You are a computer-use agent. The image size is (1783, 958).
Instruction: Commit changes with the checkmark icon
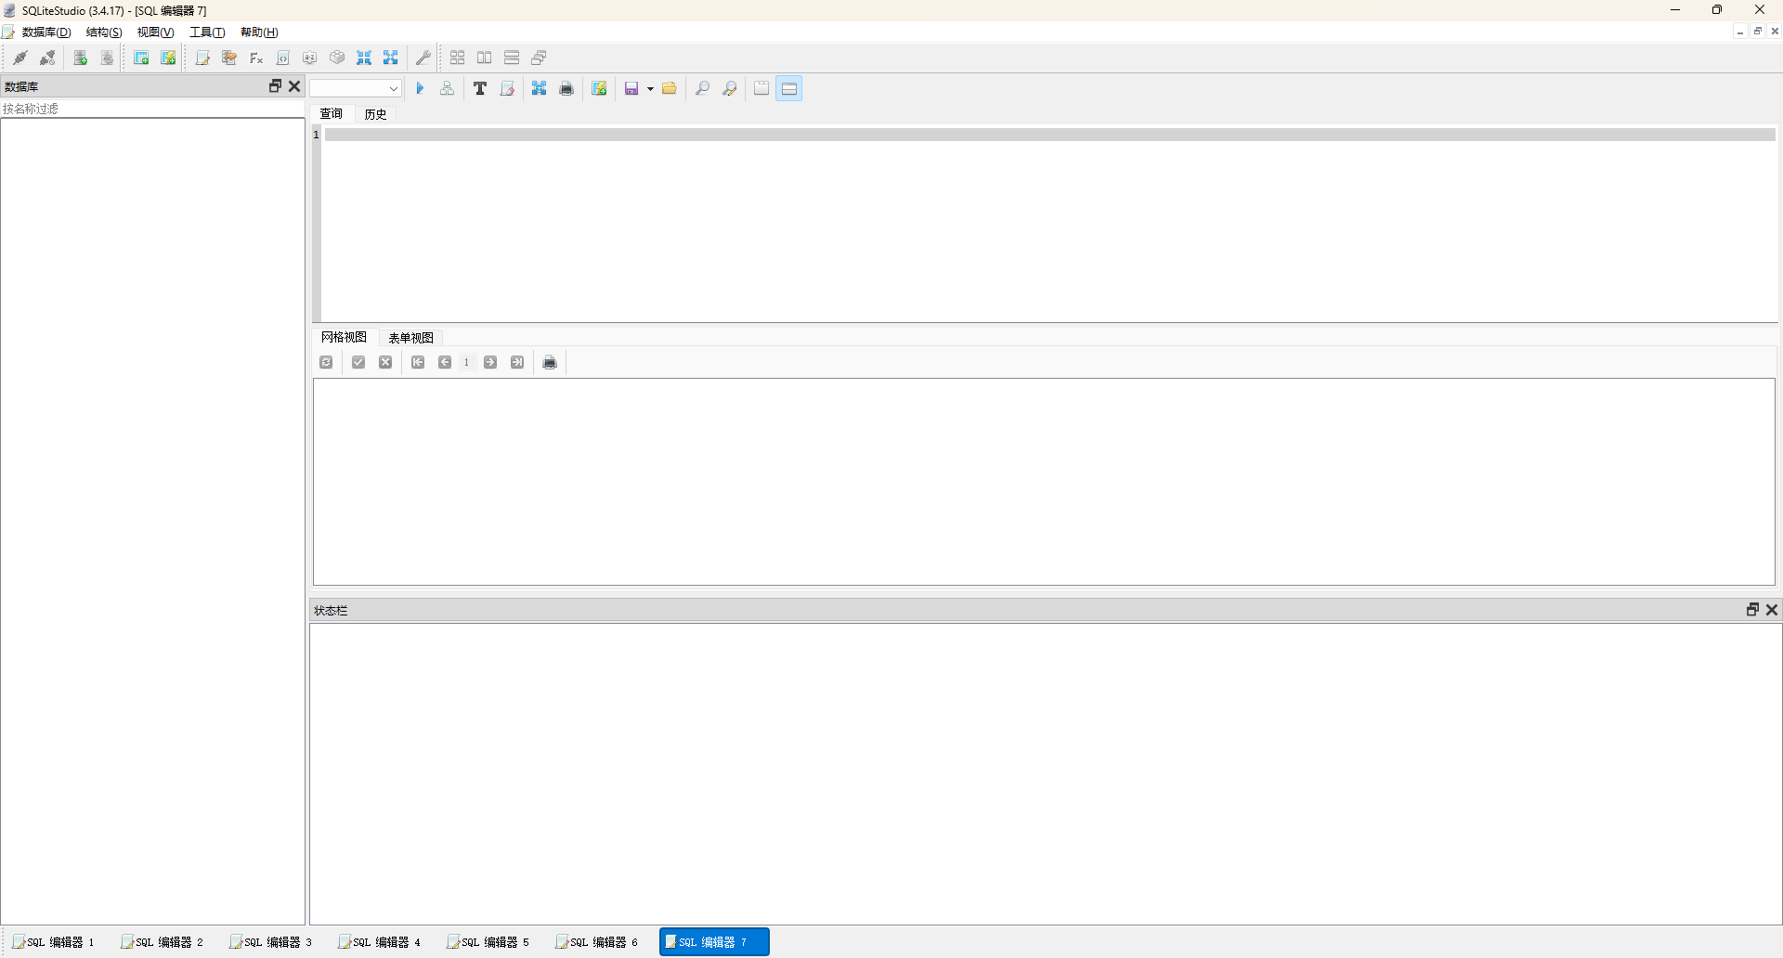358,362
